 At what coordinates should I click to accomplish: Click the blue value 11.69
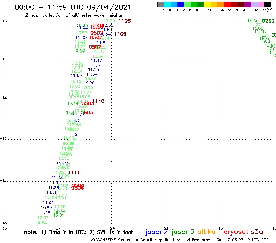pyautogui.click(x=106, y=30)
